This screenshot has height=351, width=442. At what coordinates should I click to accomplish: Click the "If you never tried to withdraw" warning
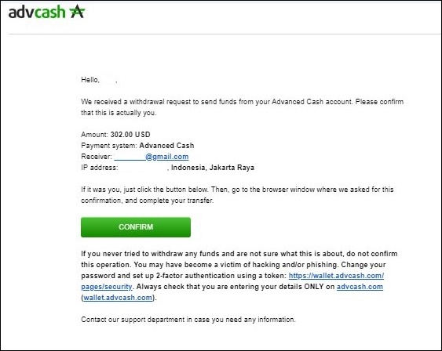click(x=239, y=254)
